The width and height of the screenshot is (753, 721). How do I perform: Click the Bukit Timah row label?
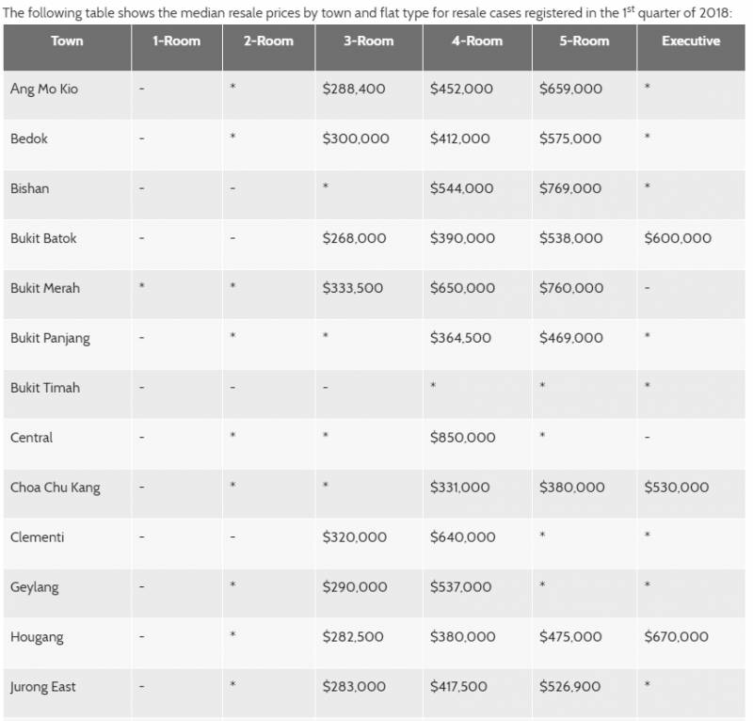point(45,388)
